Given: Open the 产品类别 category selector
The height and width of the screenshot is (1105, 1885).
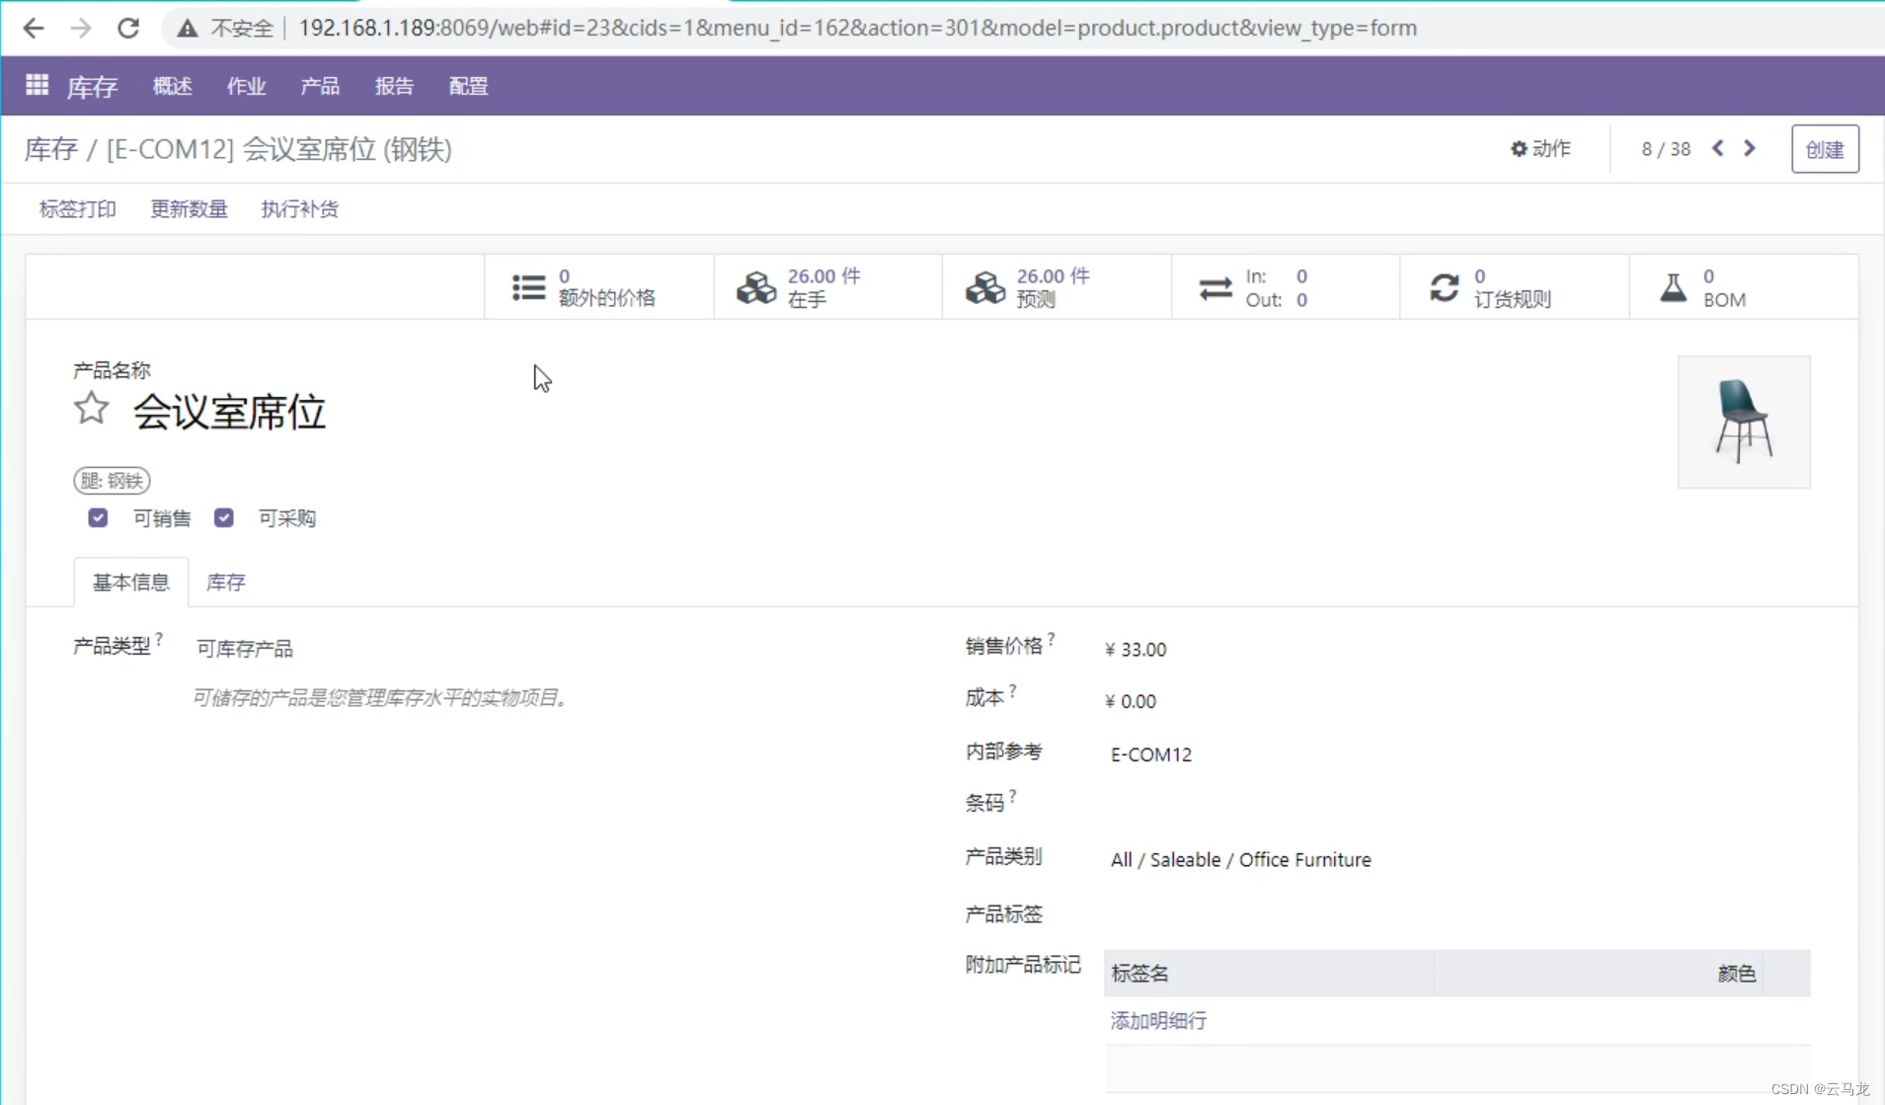Looking at the screenshot, I should [1240, 859].
